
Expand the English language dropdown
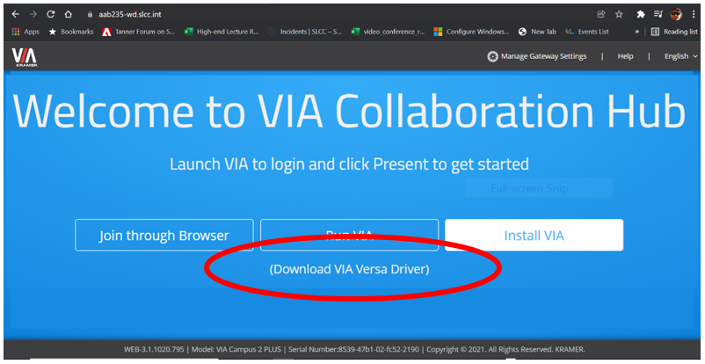click(680, 56)
